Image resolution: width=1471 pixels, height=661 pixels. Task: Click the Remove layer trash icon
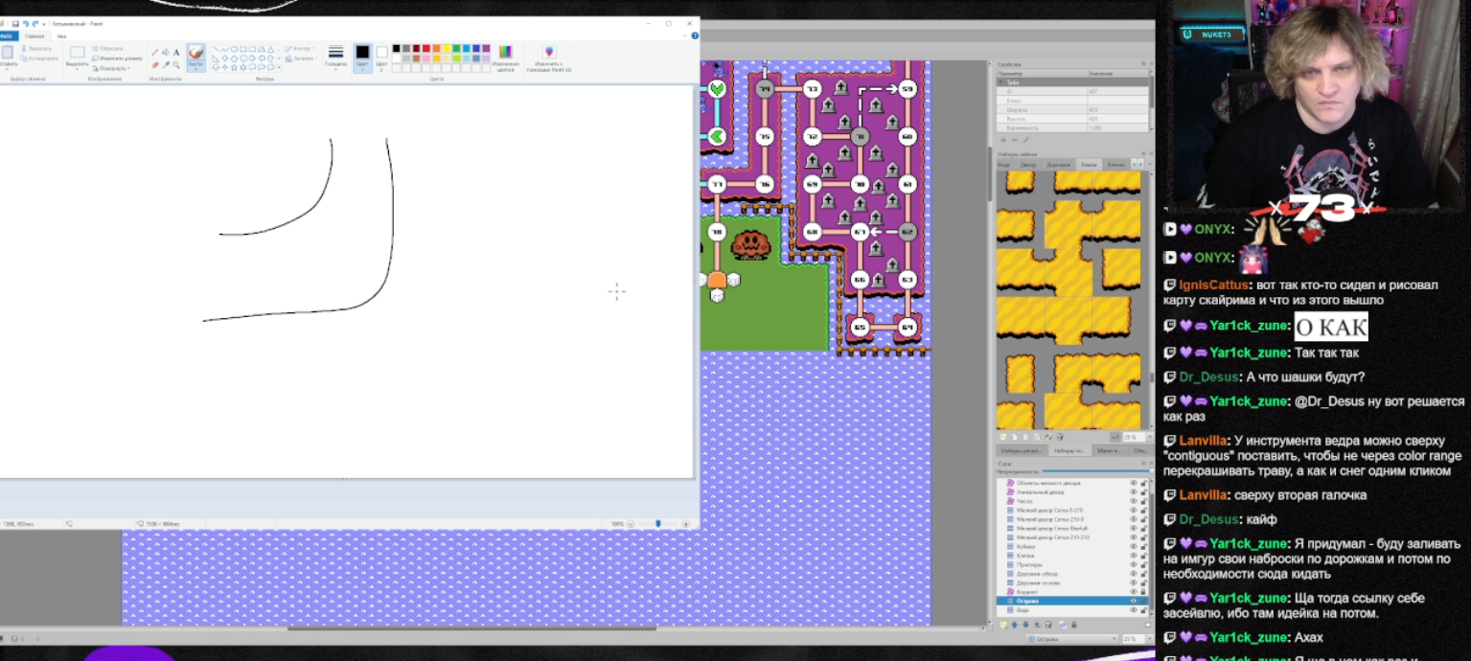1048,625
